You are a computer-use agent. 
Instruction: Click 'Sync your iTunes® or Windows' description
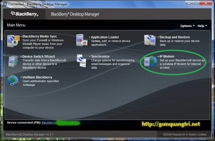click(x=43, y=40)
